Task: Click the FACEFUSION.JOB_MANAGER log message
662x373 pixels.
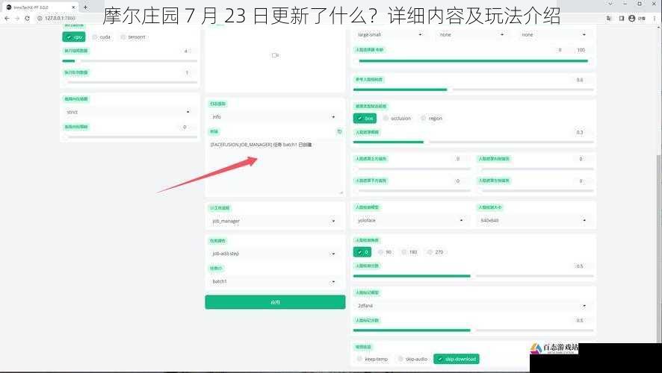Action: tap(261, 145)
